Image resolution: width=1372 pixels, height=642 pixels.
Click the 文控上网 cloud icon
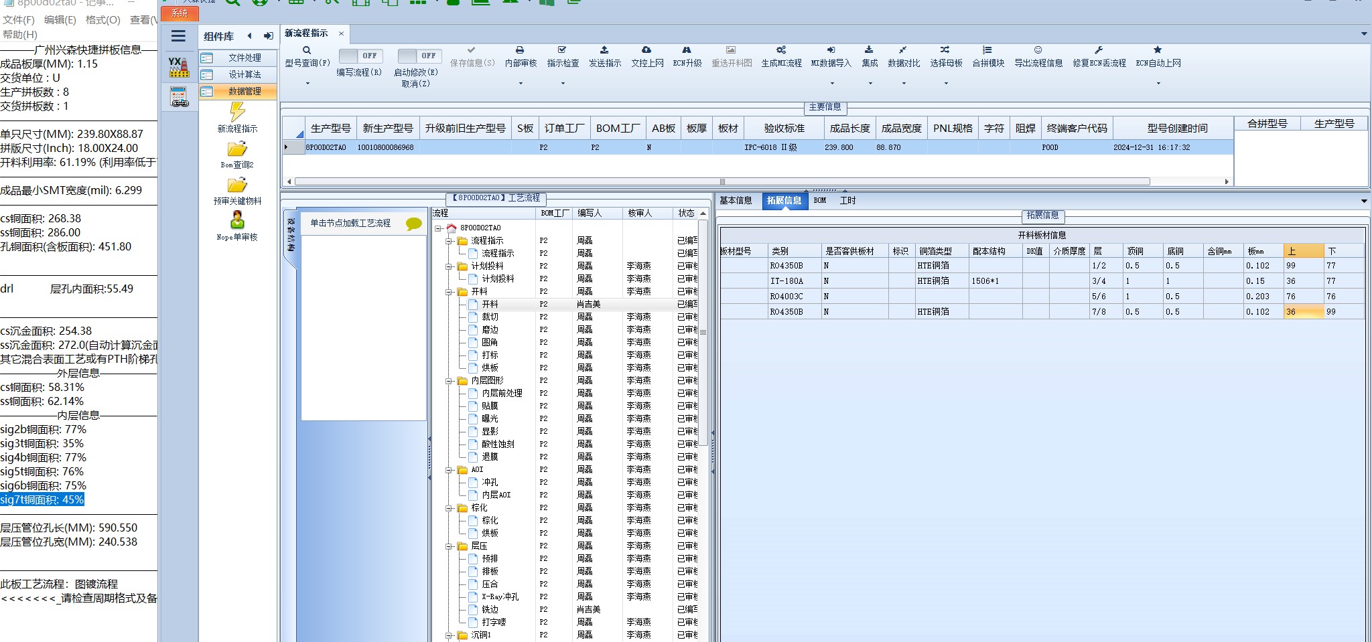click(646, 50)
